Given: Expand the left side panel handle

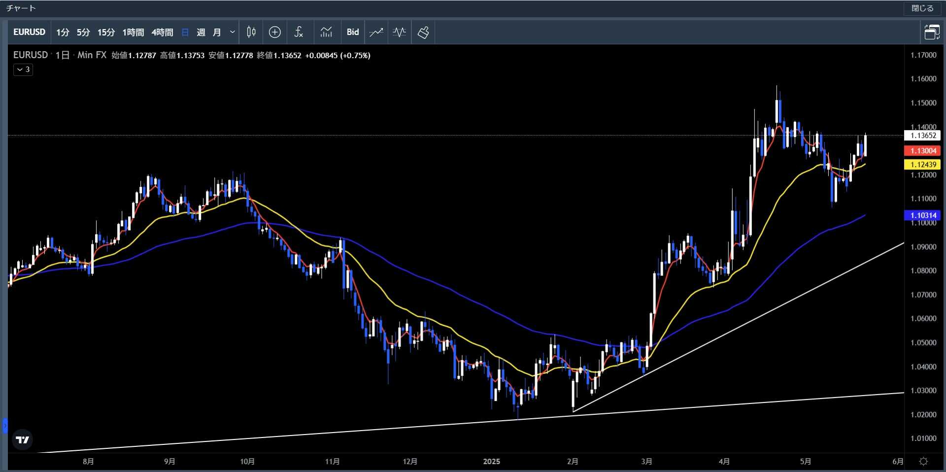Looking at the screenshot, I should pos(5,426).
